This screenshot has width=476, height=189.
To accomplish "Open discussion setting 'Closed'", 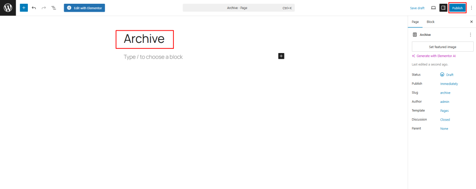I will click(445, 120).
